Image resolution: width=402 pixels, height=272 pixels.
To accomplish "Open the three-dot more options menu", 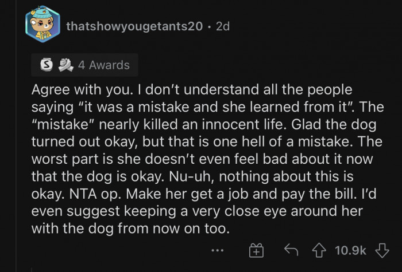I will [x=217, y=250].
